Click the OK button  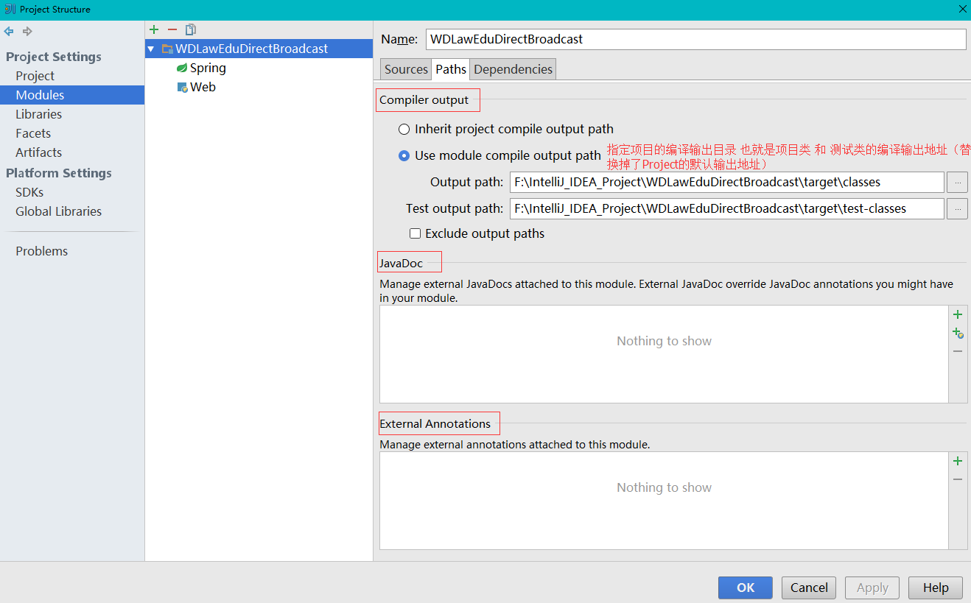[x=745, y=588]
